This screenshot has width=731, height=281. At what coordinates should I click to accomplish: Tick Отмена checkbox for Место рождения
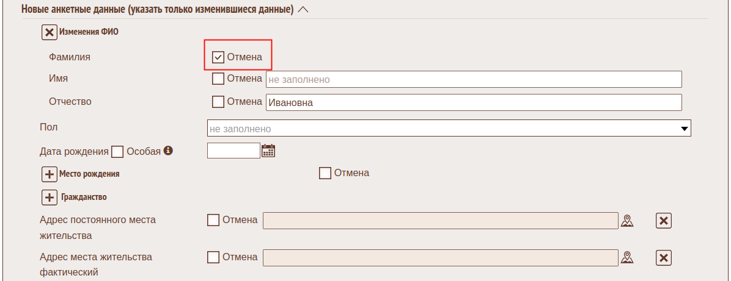325,173
